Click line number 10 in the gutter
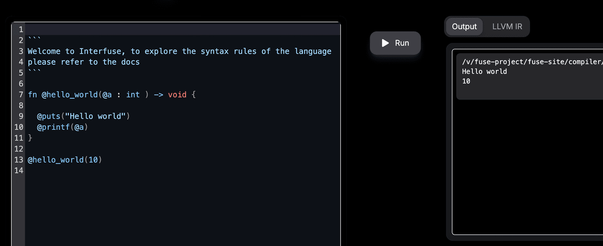This screenshot has height=246, width=603. [19, 127]
